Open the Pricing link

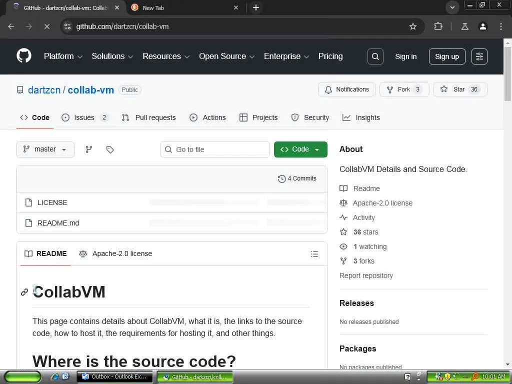(x=330, y=56)
